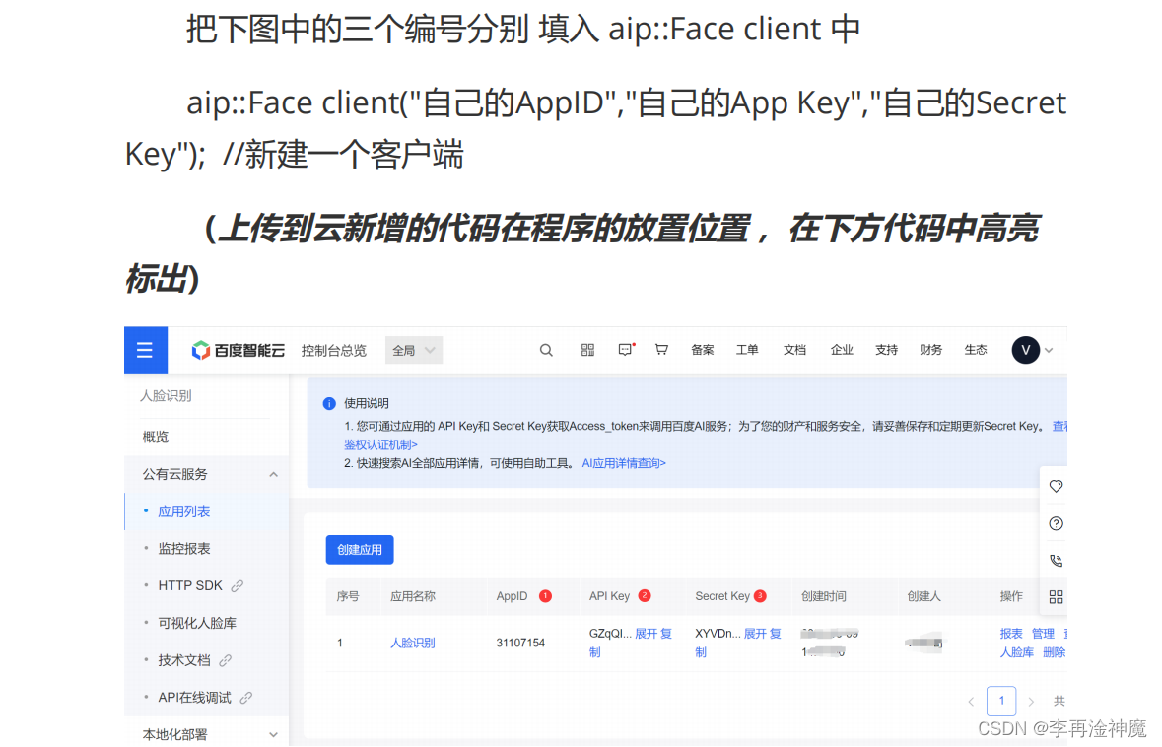Open 技术文档 in the sidebar

coord(183,660)
